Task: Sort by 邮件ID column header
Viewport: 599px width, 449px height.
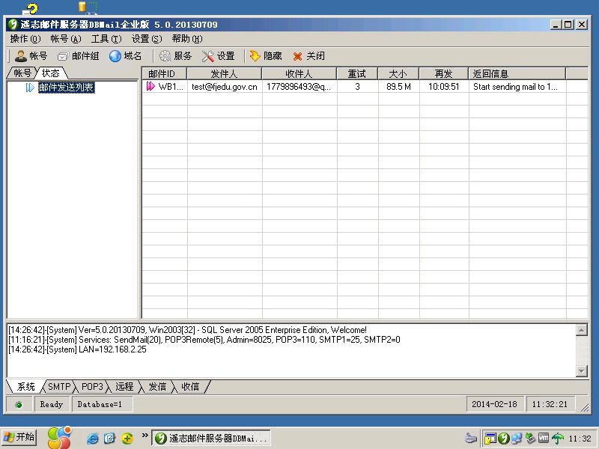Action: [165, 73]
